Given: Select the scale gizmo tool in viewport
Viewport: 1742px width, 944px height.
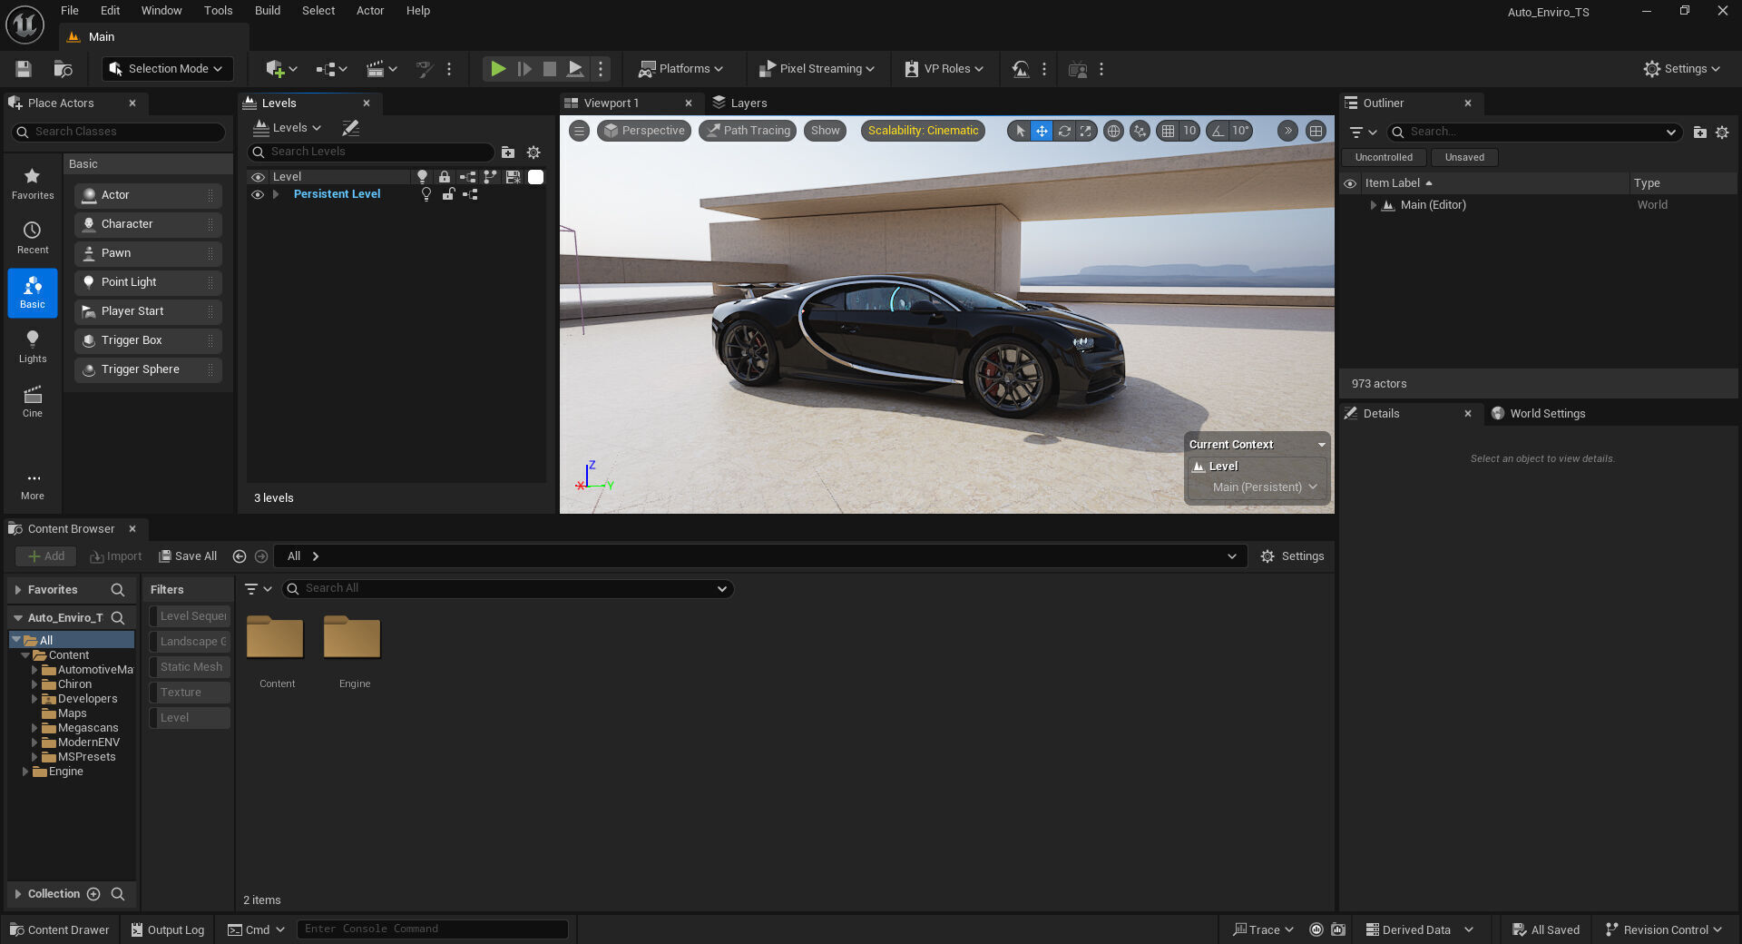Looking at the screenshot, I should click(x=1086, y=131).
